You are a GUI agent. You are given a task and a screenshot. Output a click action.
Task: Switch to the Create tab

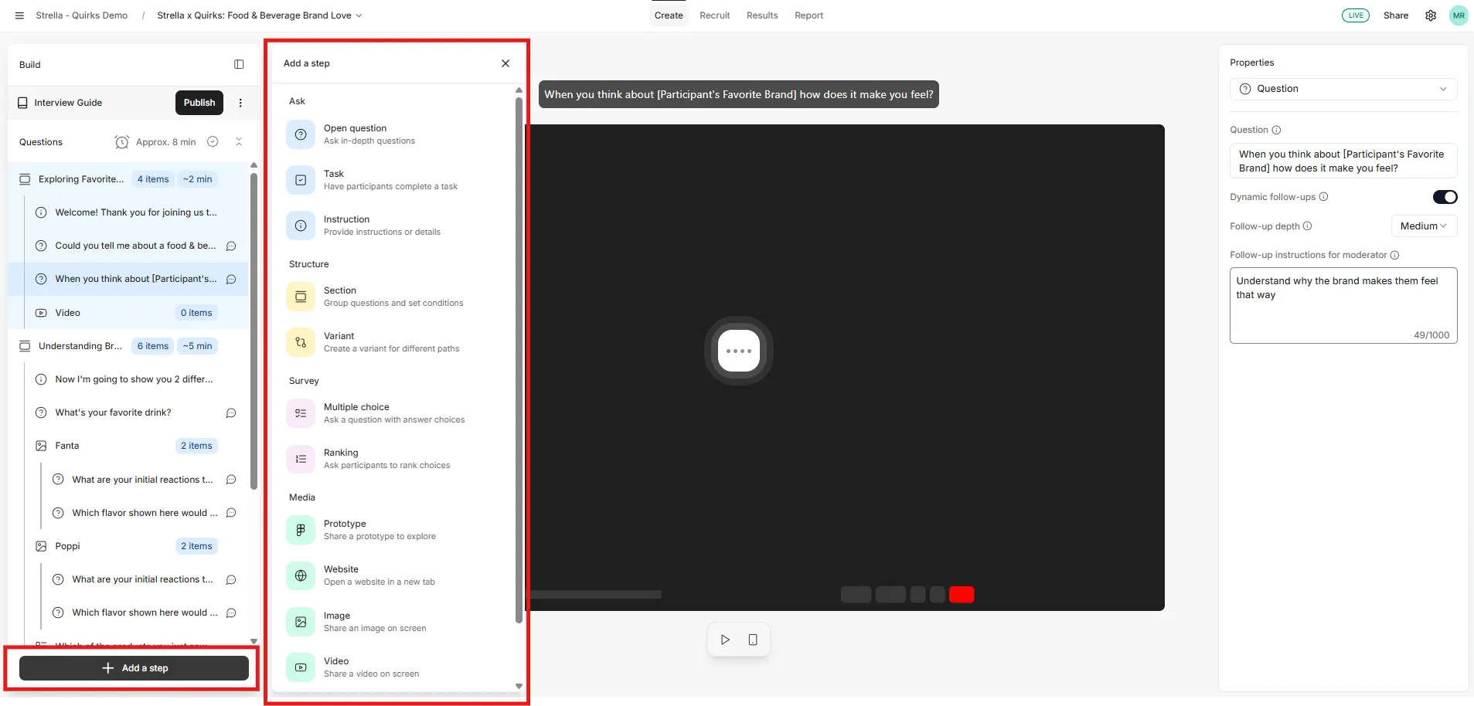pyautogui.click(x=669, y=15)
